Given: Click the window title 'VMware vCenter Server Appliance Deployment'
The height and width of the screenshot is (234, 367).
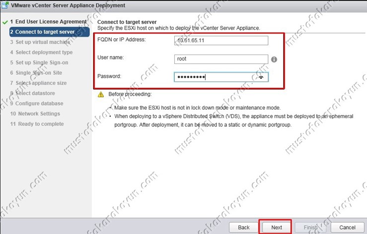Looking at the screenshot, I should click(x=68, y=5).
